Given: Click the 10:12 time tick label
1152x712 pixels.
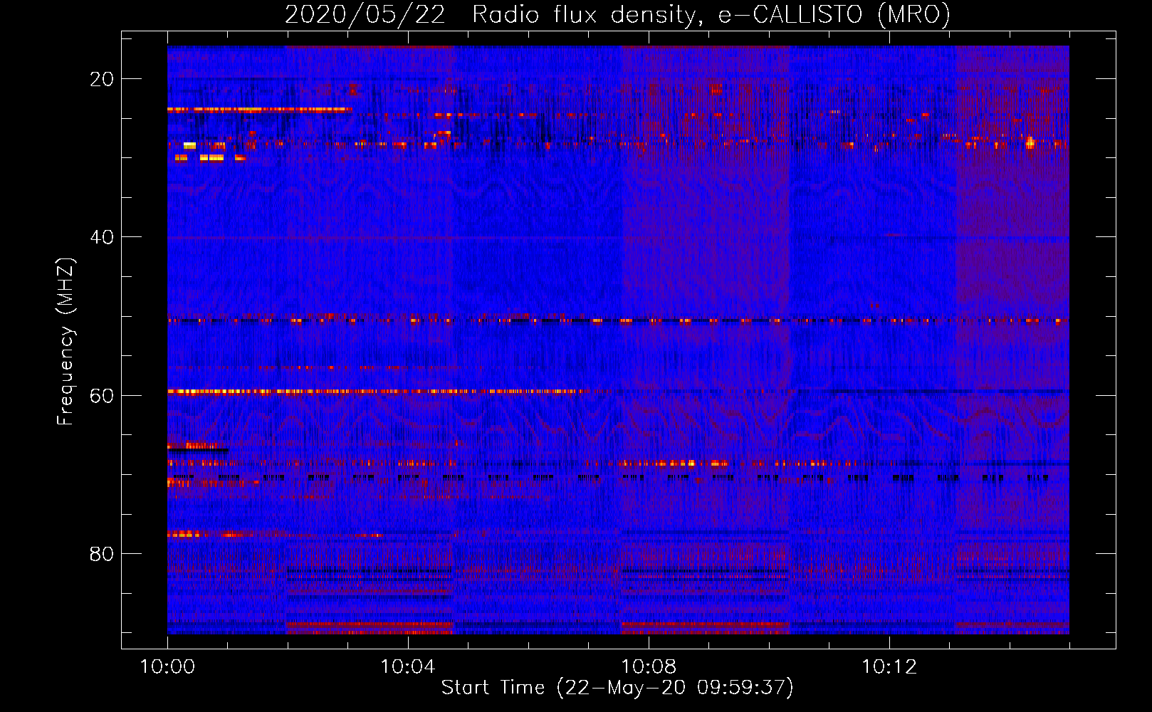Looking at the screenshot, I should 889,667.
